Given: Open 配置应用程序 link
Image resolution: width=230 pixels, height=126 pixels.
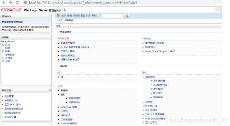Looking at the screenshot, I should (67, 43).
